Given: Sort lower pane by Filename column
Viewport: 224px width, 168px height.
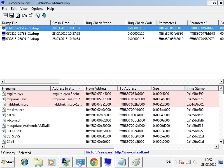Looking at the screenshot, I should tap(25, 88).
